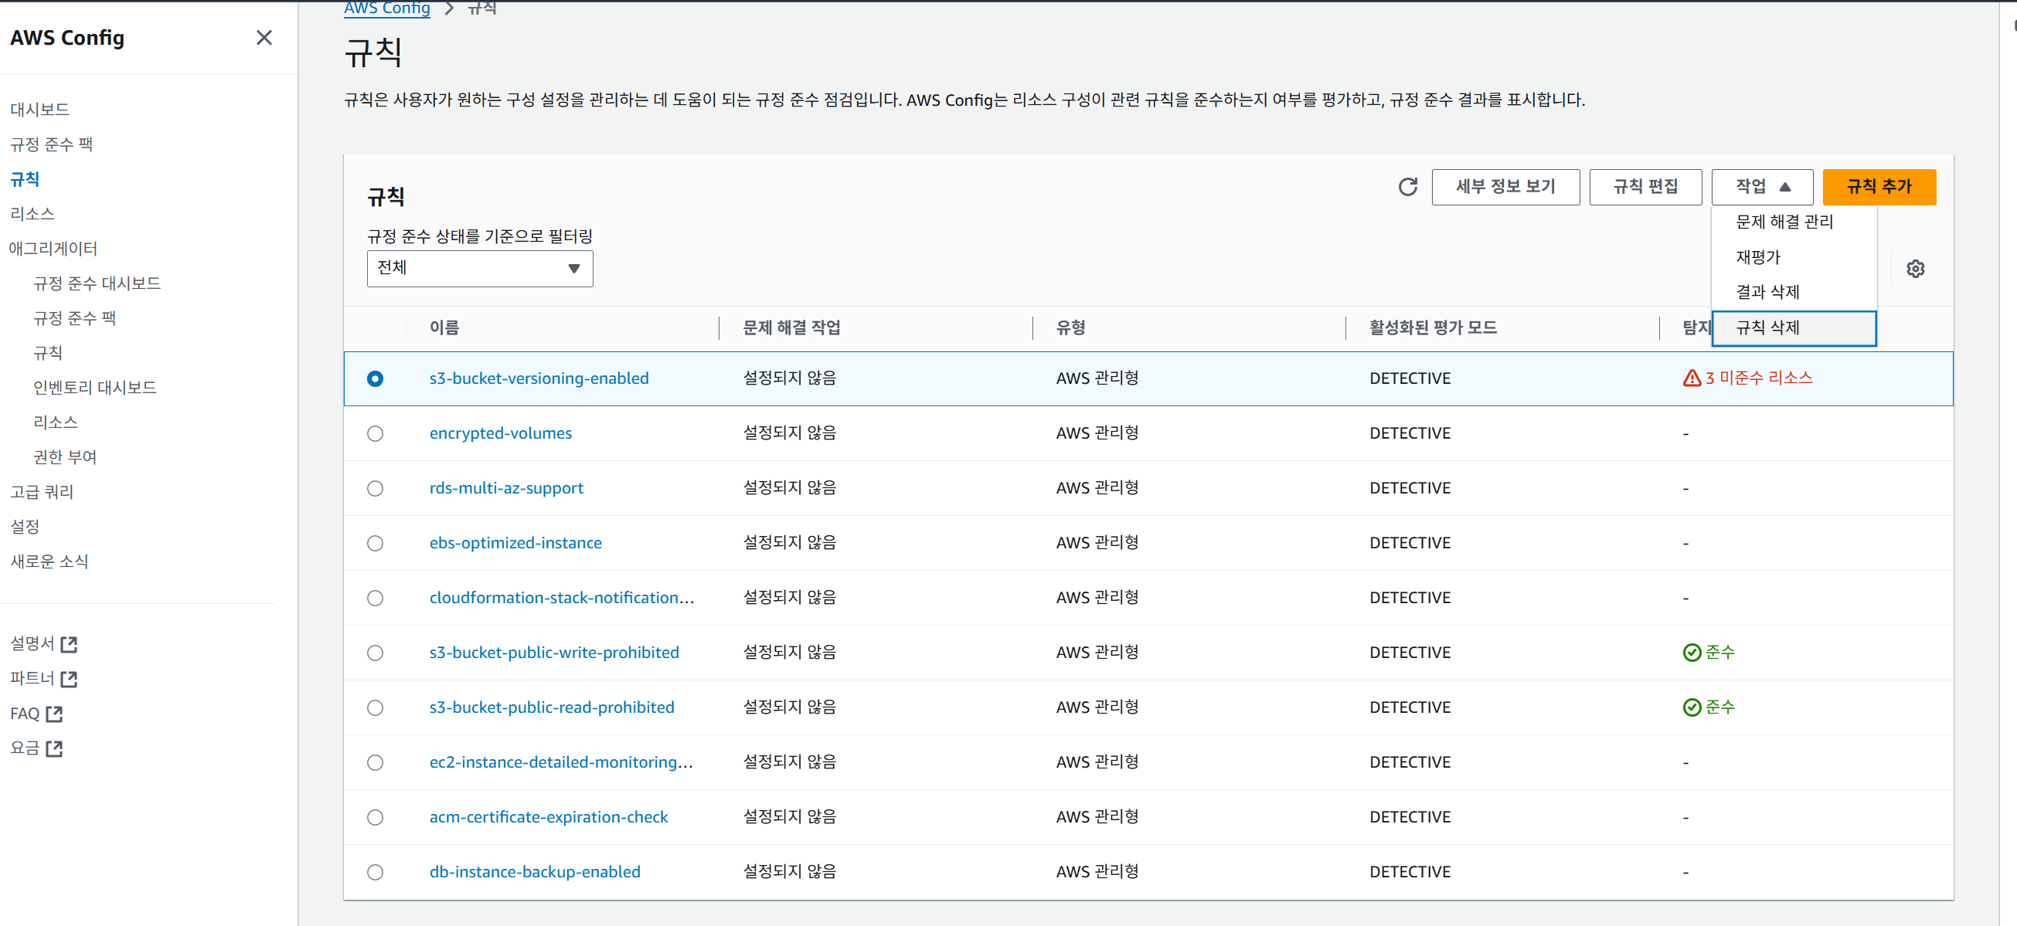Click the noncompliant warning triangle icon
The image size is (2017, 926).
point(1692,378)
